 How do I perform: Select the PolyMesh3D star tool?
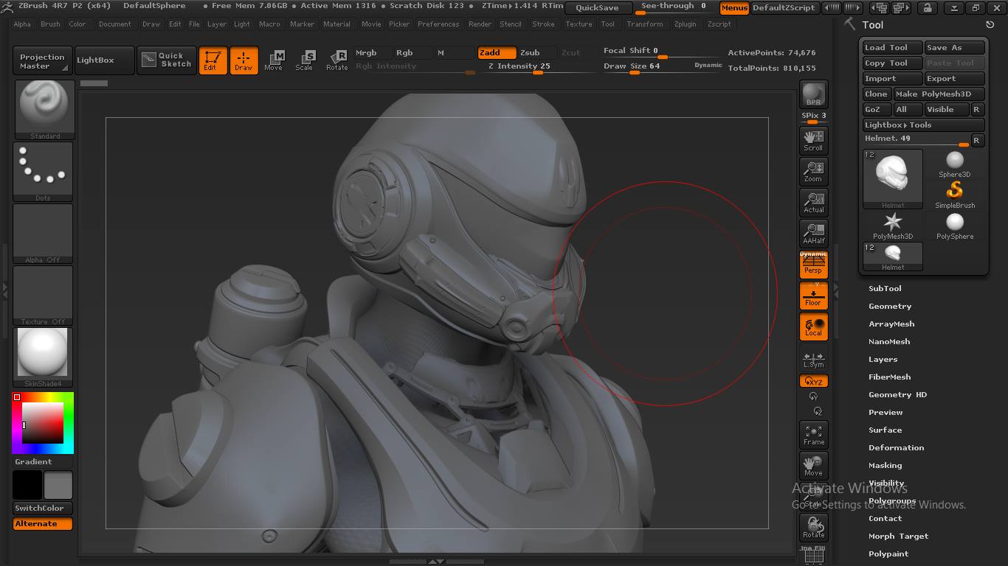[893, 226]
